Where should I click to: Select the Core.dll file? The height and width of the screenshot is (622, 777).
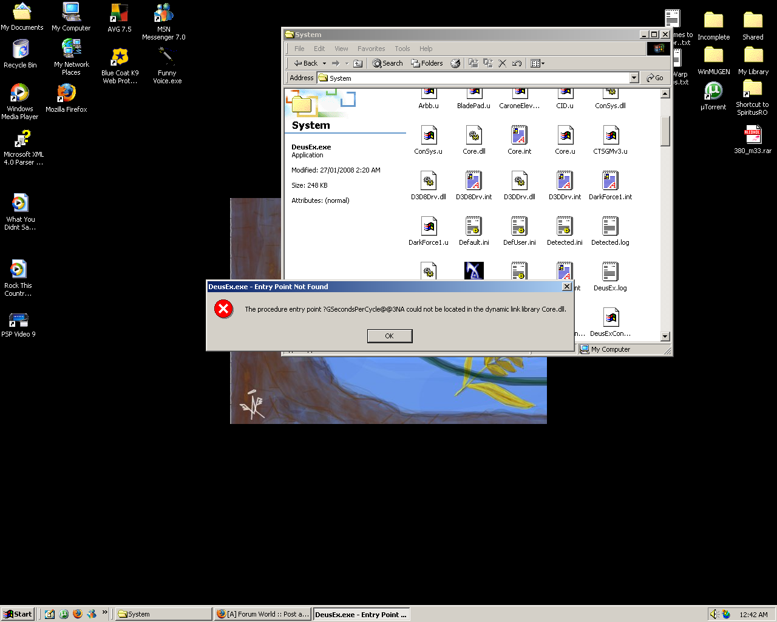(x=474, y=140)
